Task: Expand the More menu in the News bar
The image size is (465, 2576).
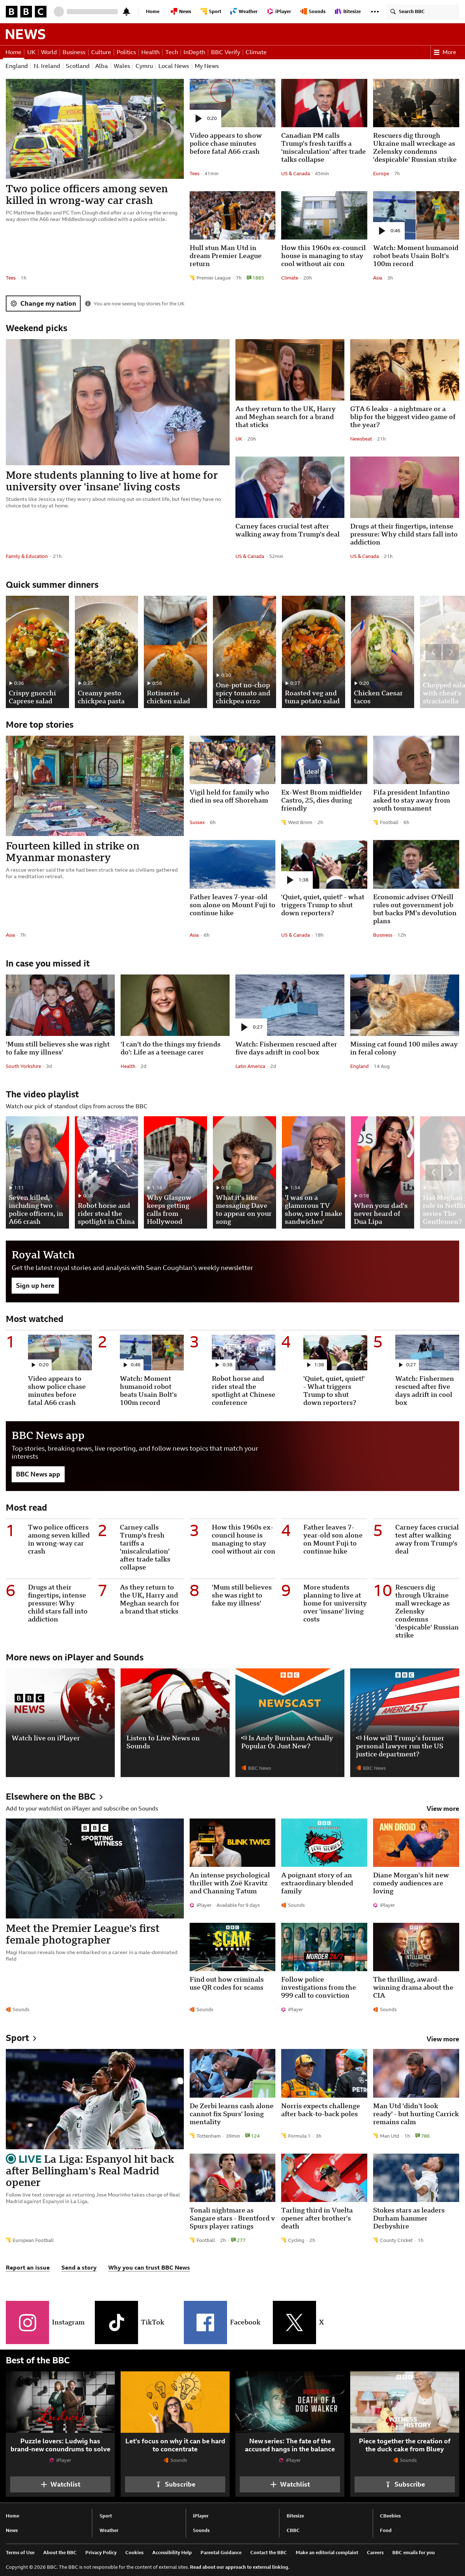Action: [x=445, y=52]
